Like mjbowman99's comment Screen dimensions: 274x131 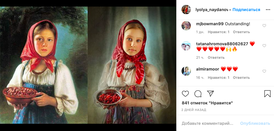264,26
